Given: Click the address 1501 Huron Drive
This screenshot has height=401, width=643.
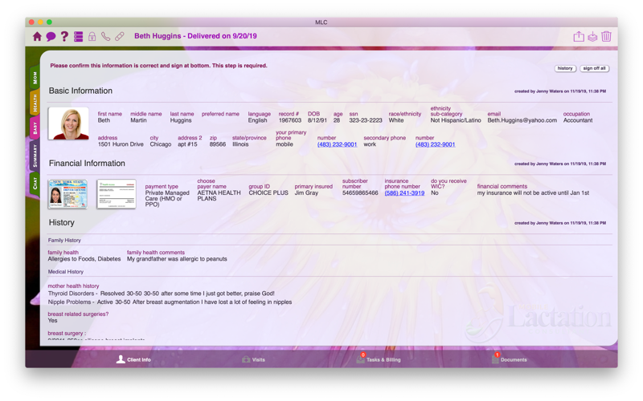Looking at the screenshot, I should point(121,144).
